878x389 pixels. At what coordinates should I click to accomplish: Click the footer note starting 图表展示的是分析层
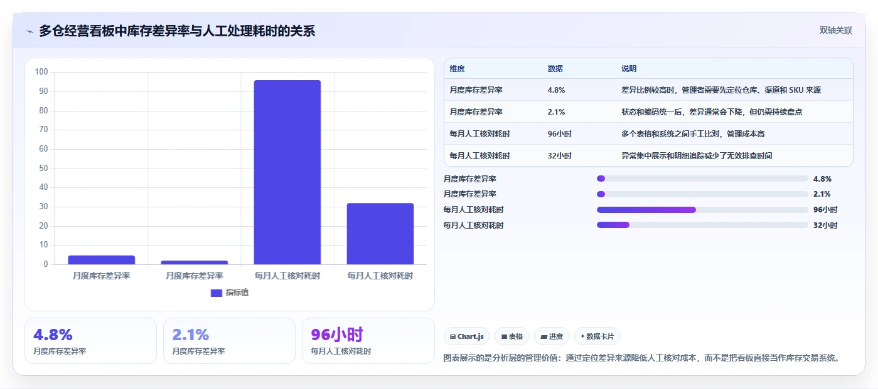pyautogui.click(x=641, y=358)
